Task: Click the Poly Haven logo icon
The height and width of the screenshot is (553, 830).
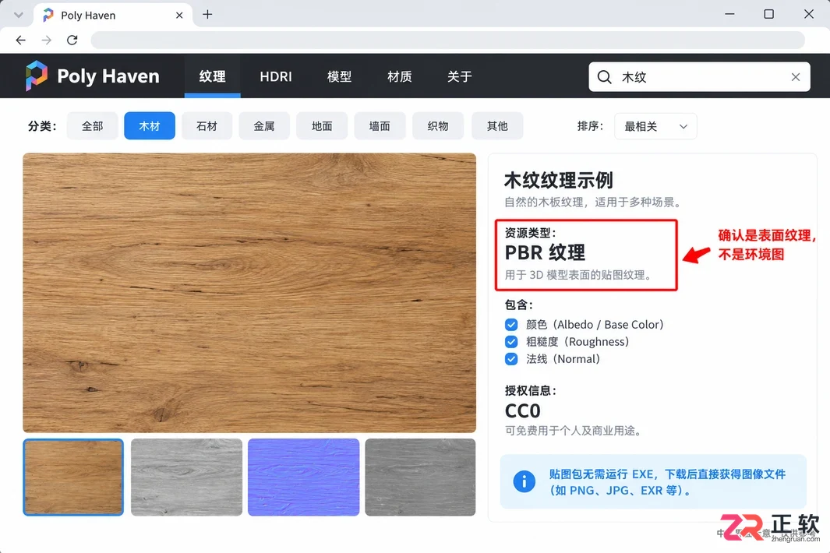Action: [37, 76]
